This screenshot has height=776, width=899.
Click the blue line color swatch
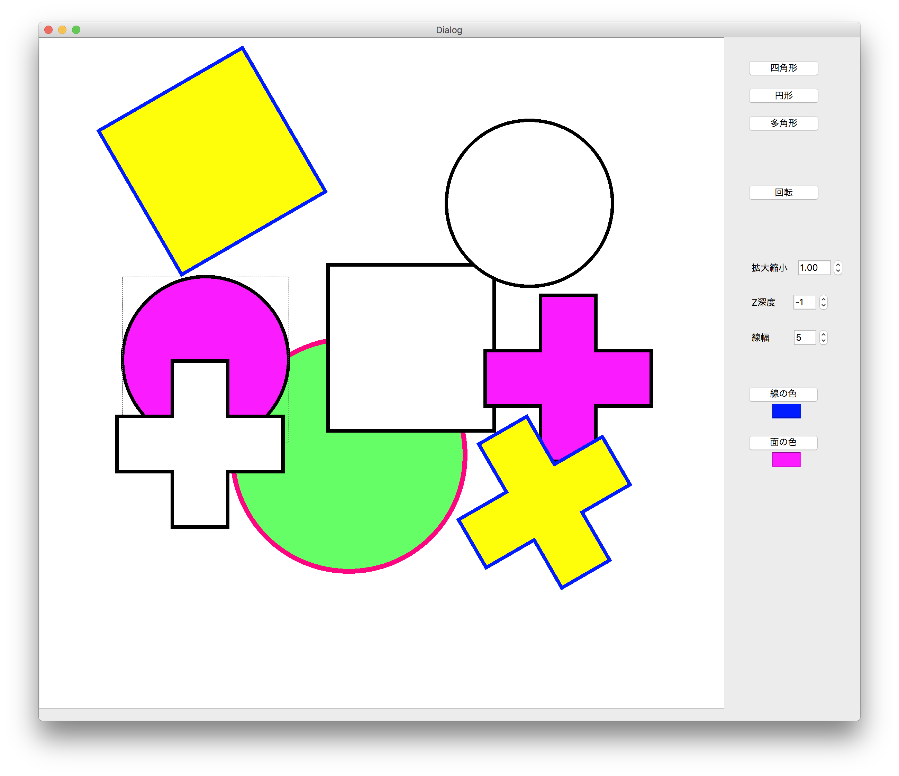(x=786, y=411)
